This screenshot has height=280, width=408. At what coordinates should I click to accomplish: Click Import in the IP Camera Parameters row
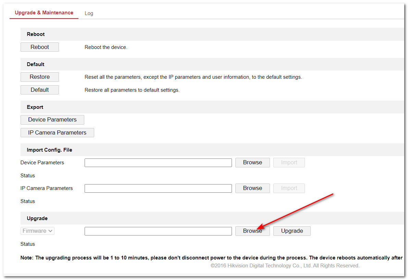click(289, 188)
